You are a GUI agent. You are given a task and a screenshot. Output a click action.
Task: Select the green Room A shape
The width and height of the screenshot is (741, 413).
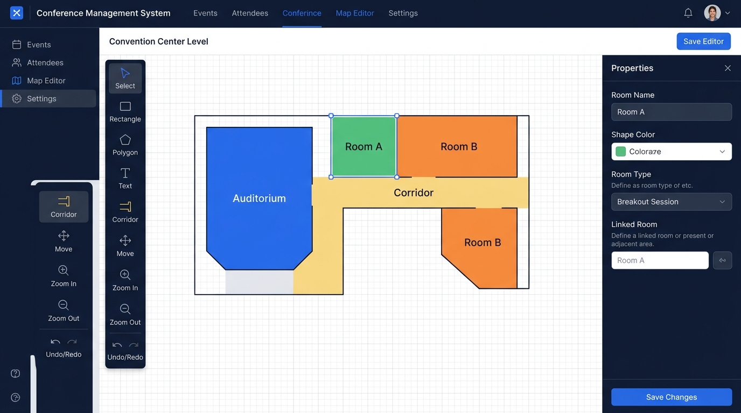point(363,146)
